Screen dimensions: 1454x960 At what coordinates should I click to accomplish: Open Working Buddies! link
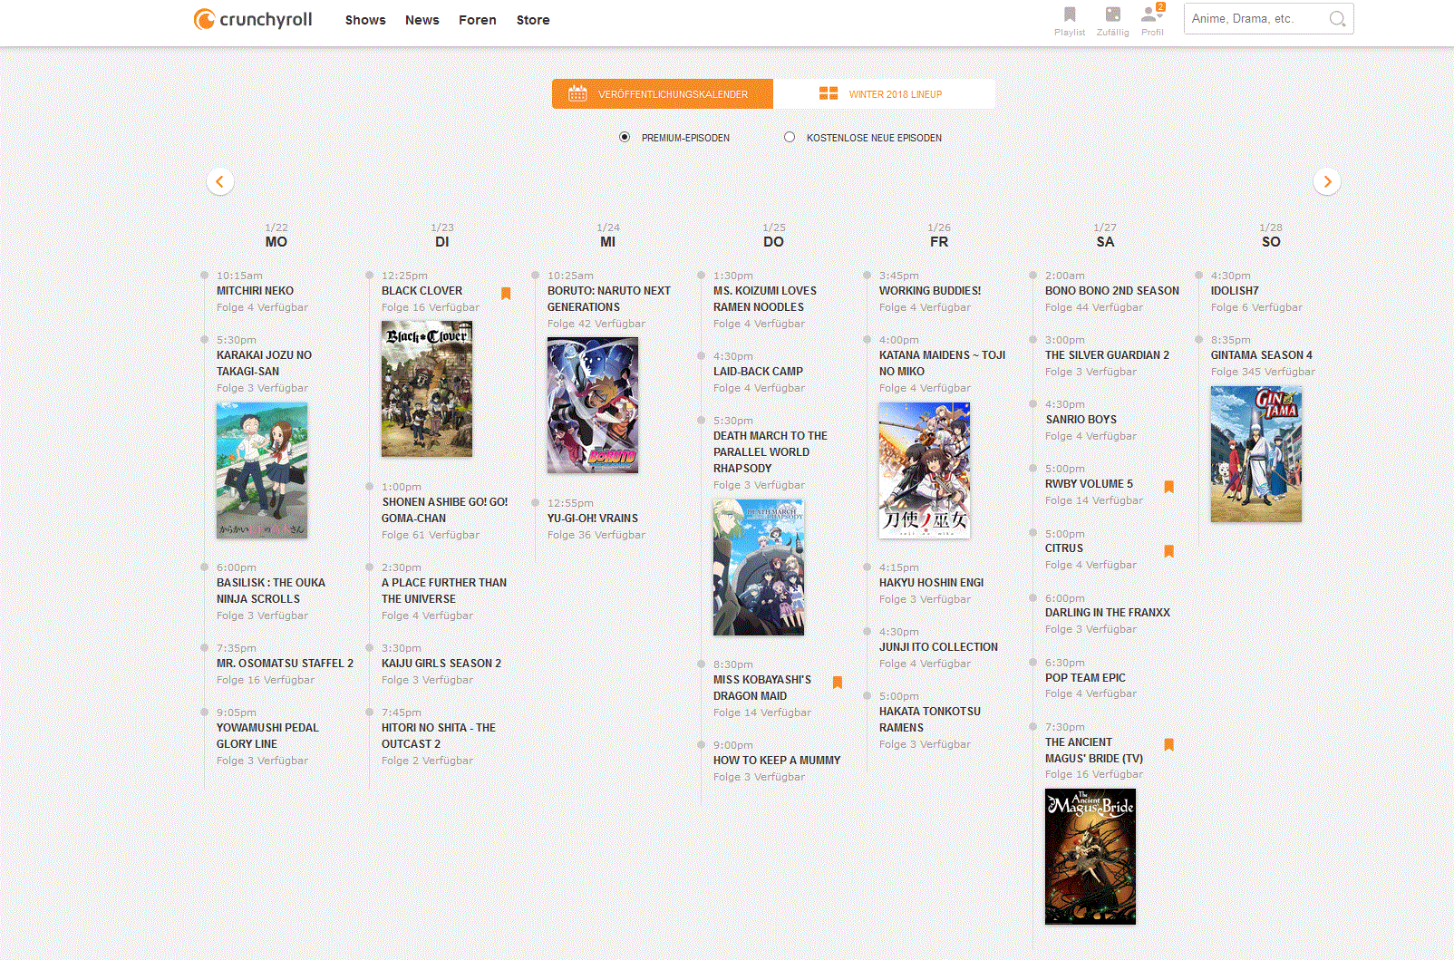[930, 291]
